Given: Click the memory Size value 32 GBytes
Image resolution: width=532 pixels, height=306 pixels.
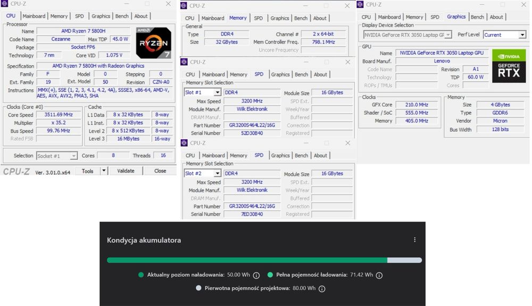Looking at the screenshot, I should point(227,42).
